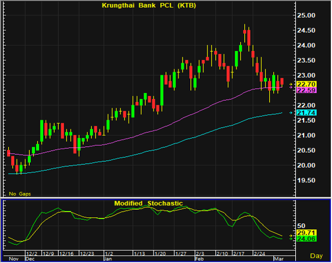
Task: Click the Nov month label
Action: 14,259
